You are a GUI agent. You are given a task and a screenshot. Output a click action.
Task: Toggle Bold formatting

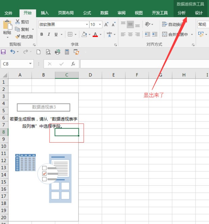(x=42, y=34)
